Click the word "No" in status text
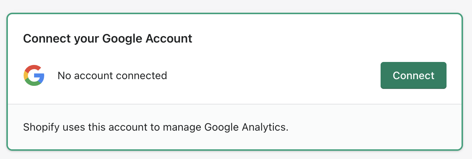The width and height of the screenshot is (472, 159). click(64, 76)
